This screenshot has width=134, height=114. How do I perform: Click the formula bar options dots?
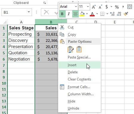(x=36, y=12)
